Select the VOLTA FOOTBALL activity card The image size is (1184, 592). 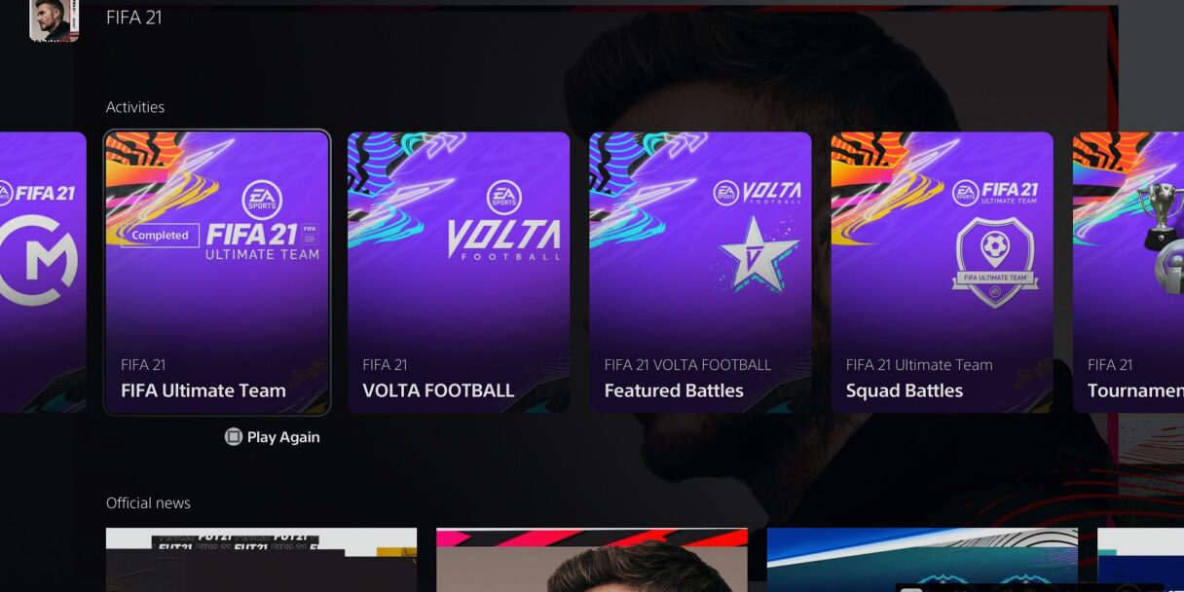click(x=459, y=273)
